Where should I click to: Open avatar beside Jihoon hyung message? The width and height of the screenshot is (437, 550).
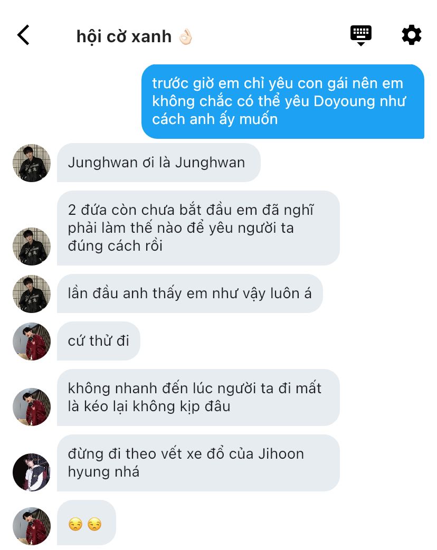pos(32,472)
